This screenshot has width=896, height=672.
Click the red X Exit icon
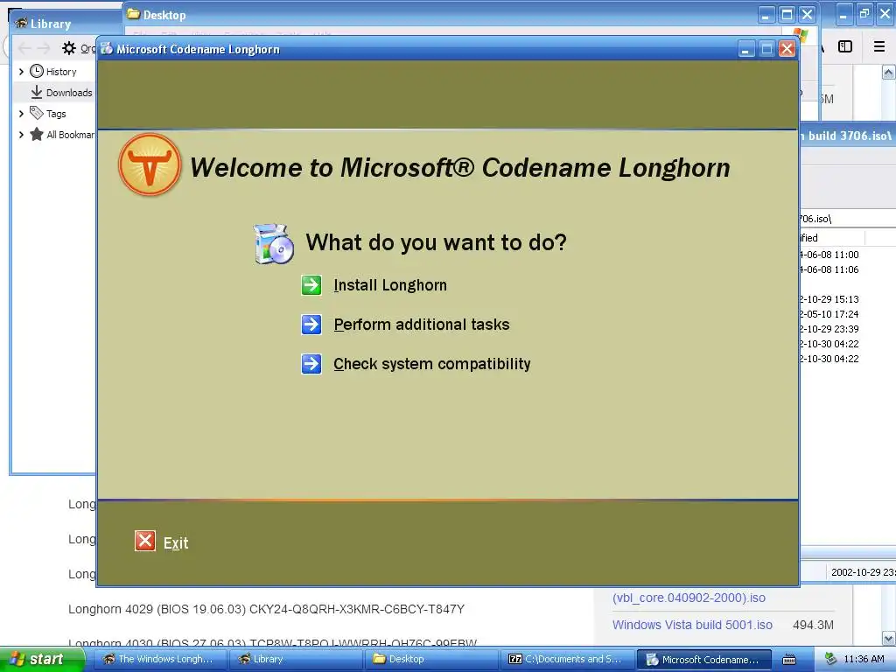pyautogui.click(x=145, y=541)
